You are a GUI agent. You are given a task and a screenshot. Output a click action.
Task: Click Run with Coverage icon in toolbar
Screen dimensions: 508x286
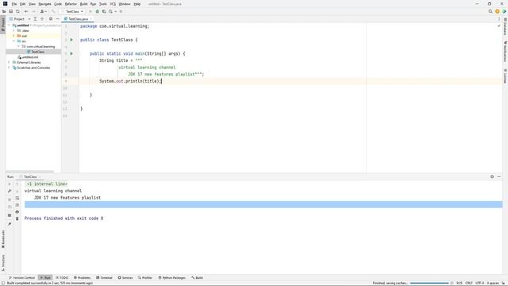[x=104, y=11]
